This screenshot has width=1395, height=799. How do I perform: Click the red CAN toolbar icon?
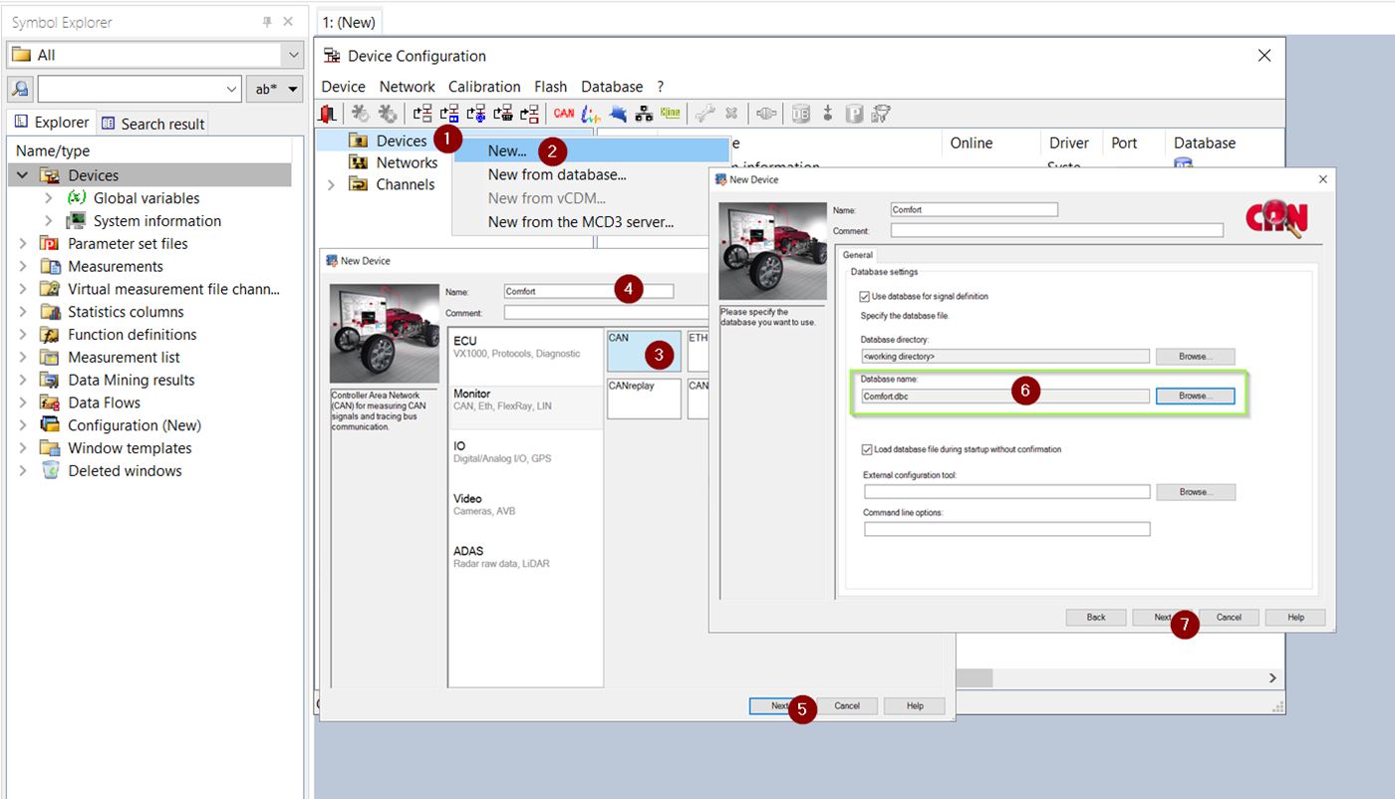tap(564, 114)
